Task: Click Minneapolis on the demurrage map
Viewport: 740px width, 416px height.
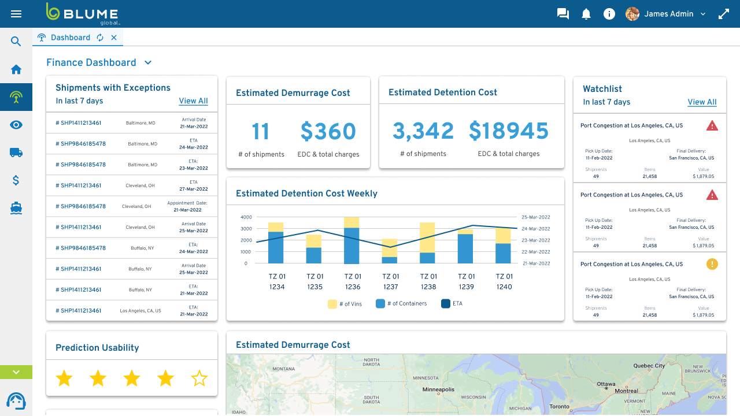Action: click(439, 389)
